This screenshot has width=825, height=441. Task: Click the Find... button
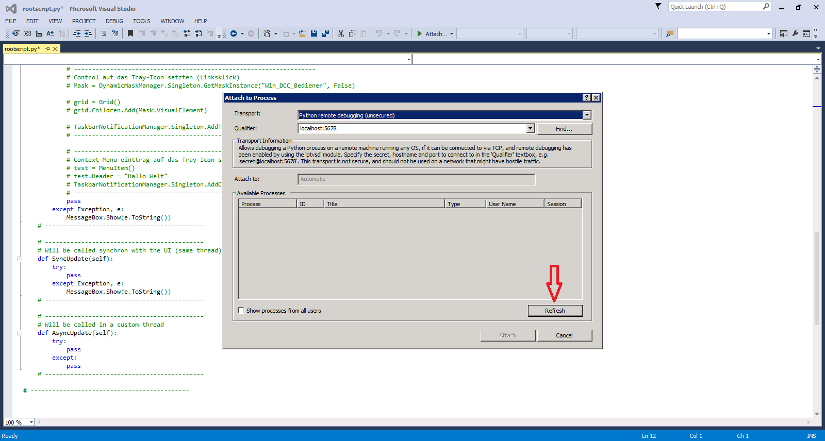click(565, 129)
